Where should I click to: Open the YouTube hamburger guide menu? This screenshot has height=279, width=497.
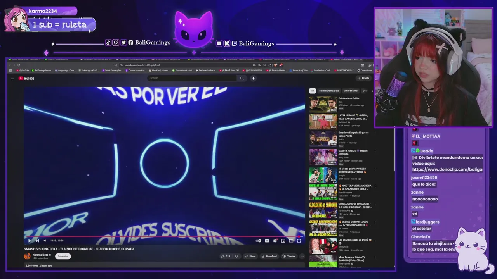pos(12,78)
